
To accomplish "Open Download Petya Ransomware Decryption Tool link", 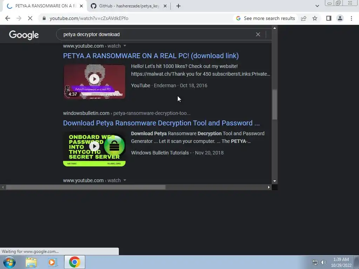I will point(161,123).
